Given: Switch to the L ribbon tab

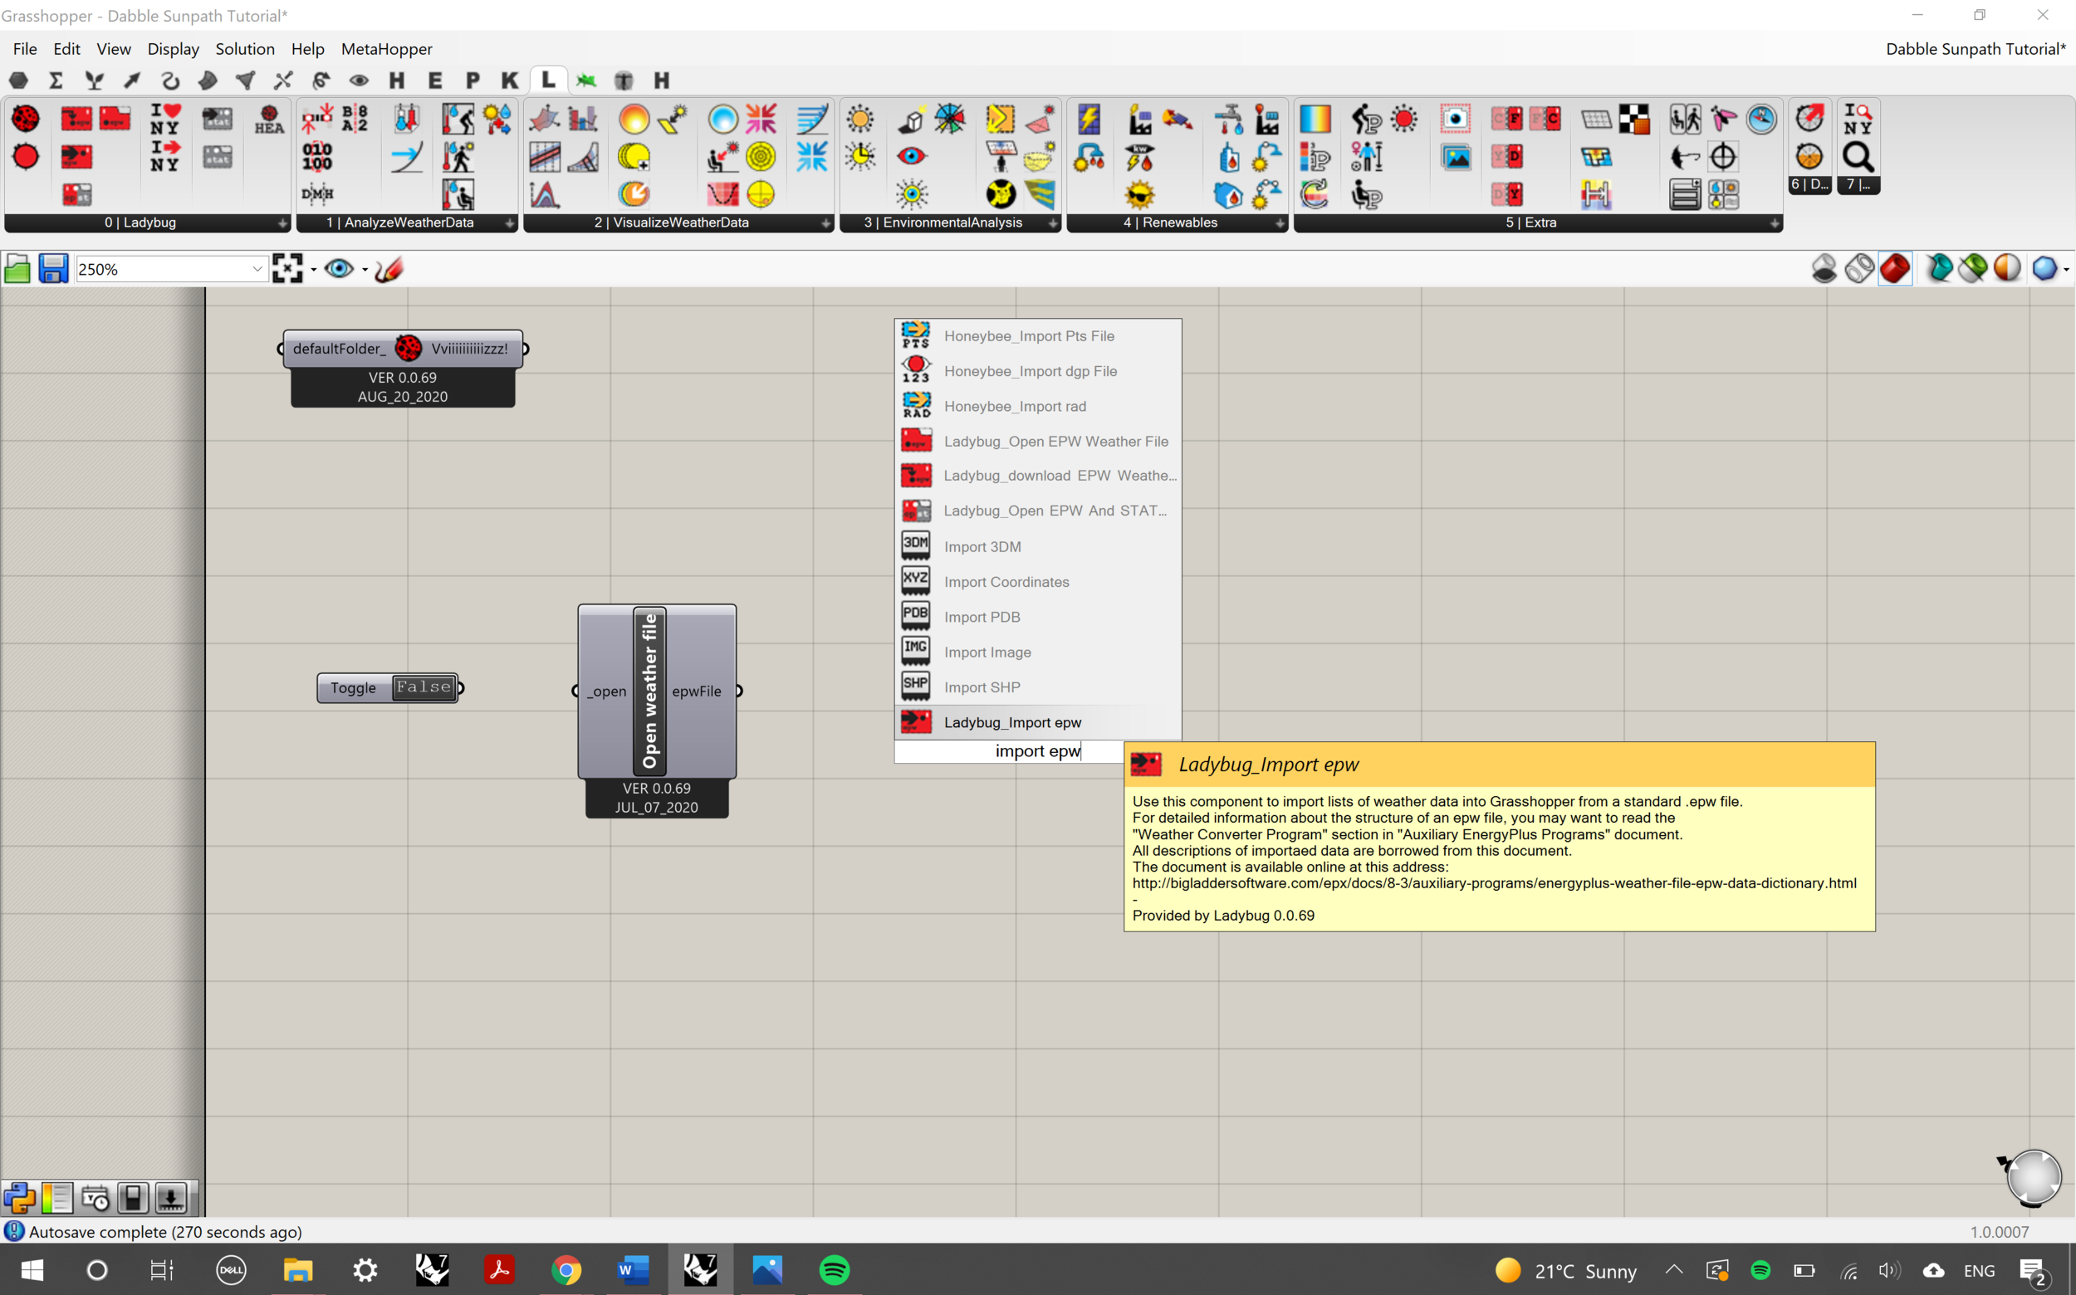Looking at the screenshot, I should 548,80.
